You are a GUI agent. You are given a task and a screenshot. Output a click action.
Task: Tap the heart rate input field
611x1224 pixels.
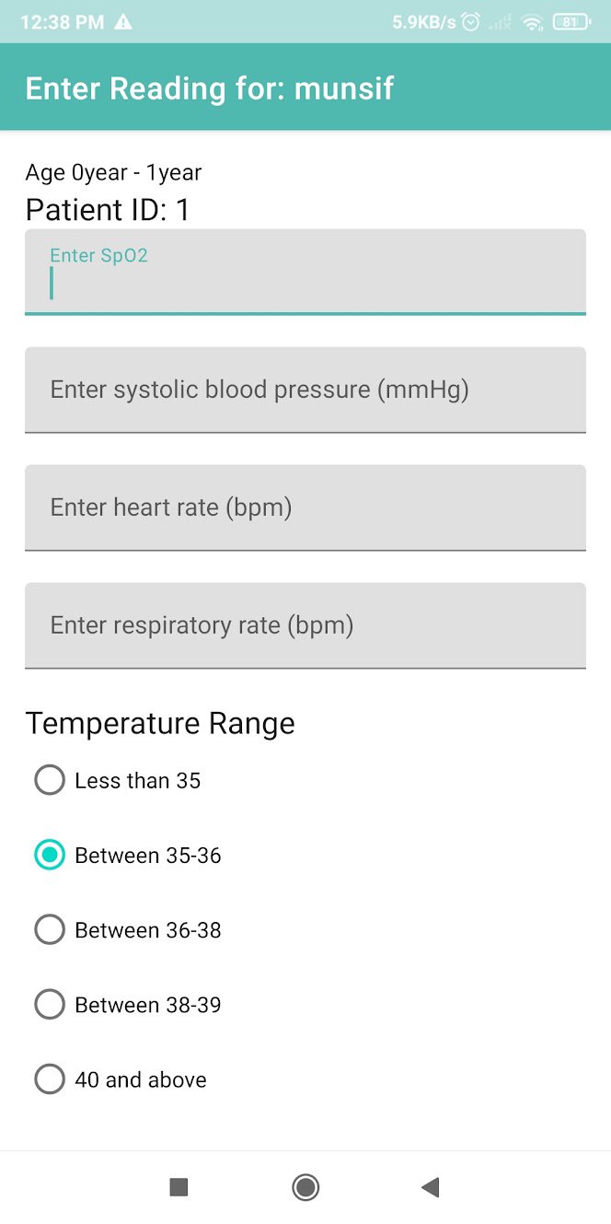pos(305,507)
